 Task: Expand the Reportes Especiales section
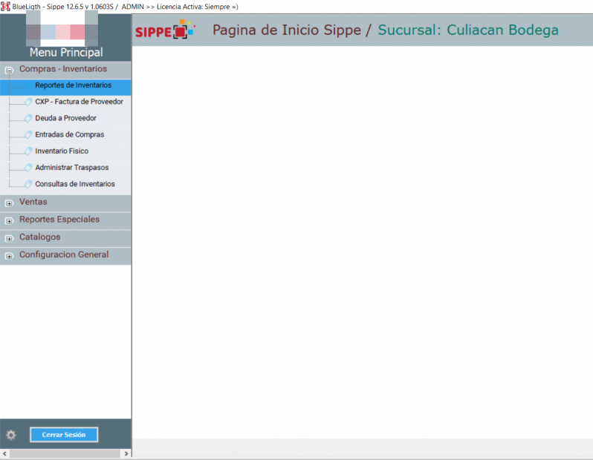10,220
